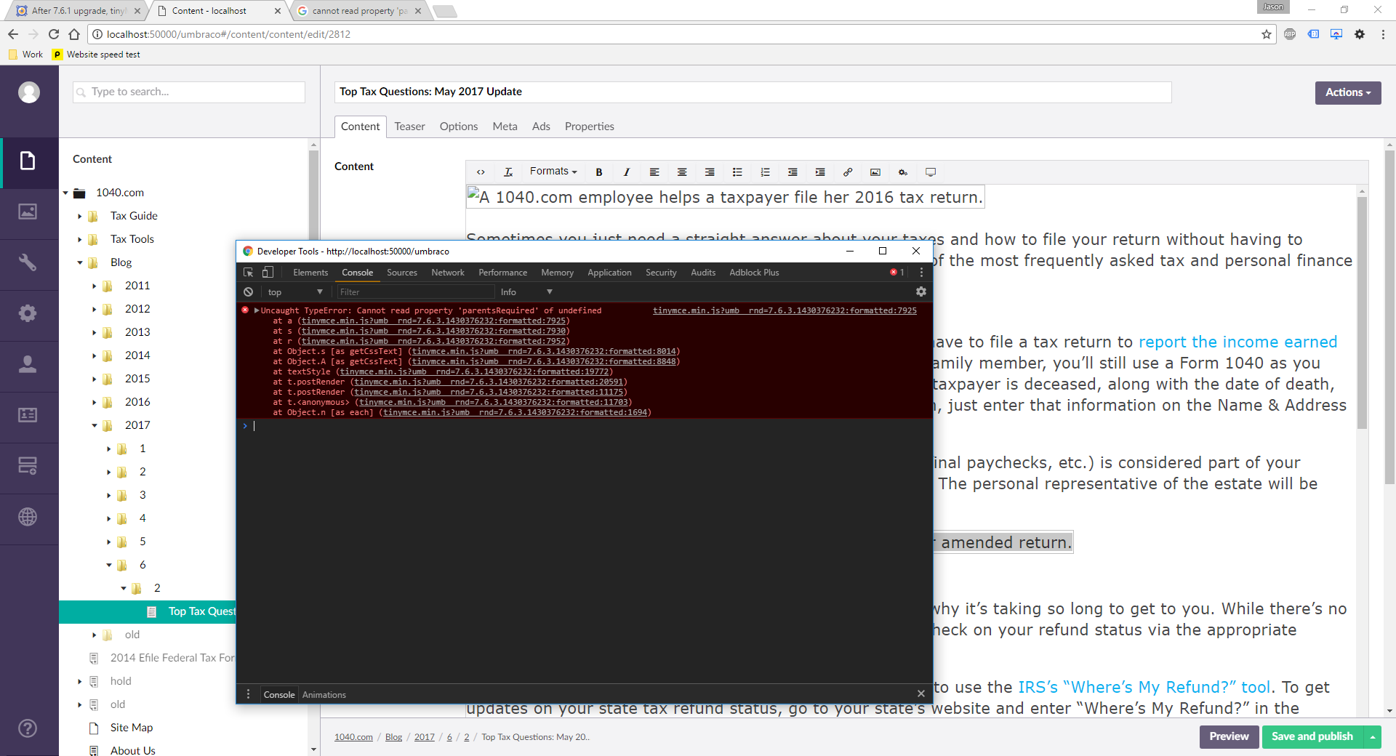The image size is (1396, 756).
Task: Click the Preview button
Action: tap(1229, 736)
